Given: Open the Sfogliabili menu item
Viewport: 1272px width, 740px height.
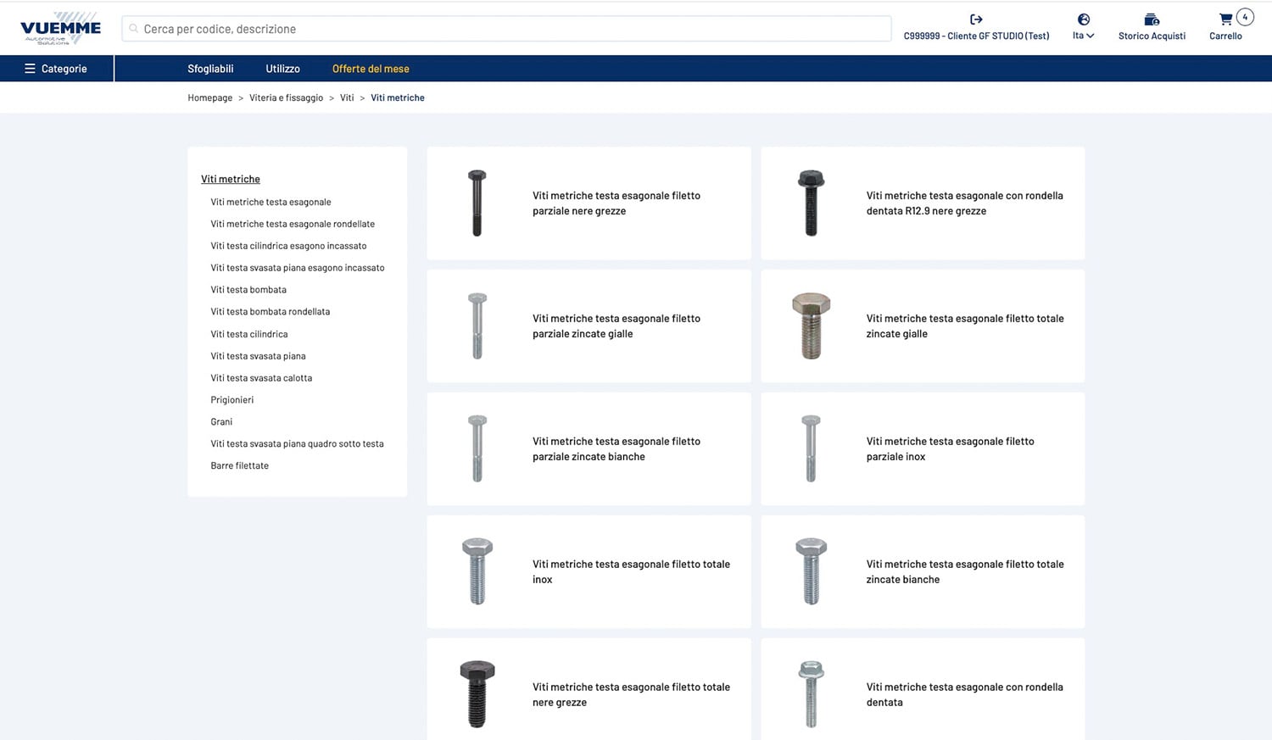Looking at the screenshot, I should (210, 69).
